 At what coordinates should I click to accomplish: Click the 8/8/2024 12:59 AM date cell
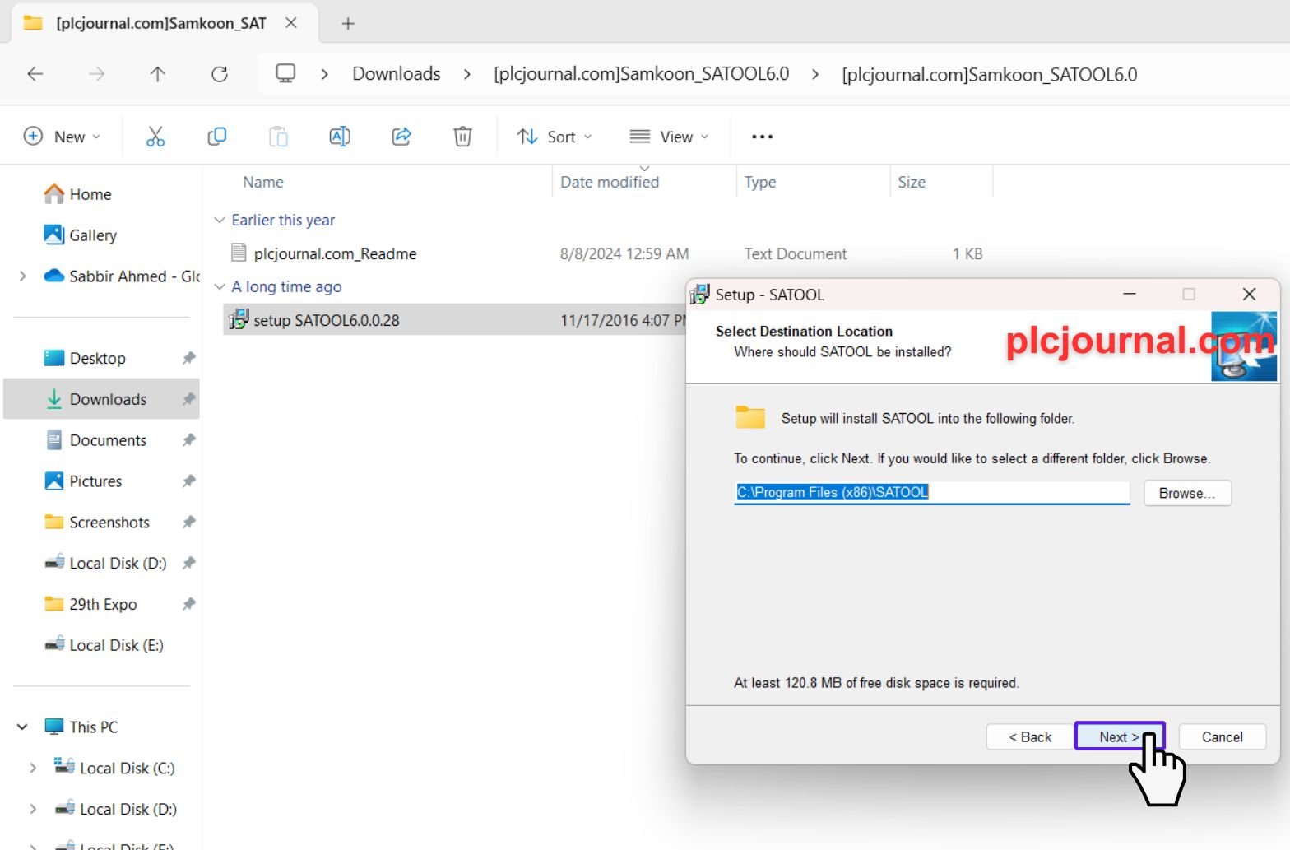click(624, 253)
